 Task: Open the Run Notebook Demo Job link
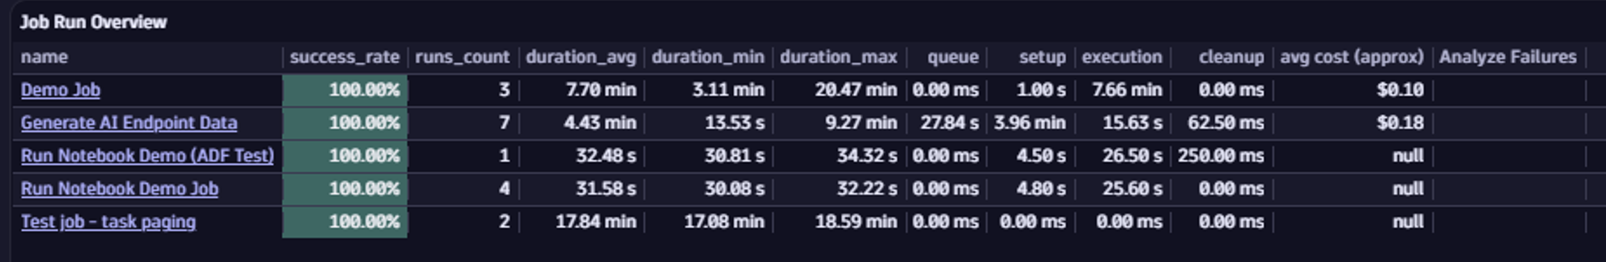[120, 189]
